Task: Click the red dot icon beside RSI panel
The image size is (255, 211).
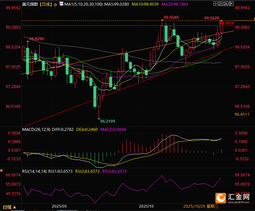Action: (x=1, y=170)
